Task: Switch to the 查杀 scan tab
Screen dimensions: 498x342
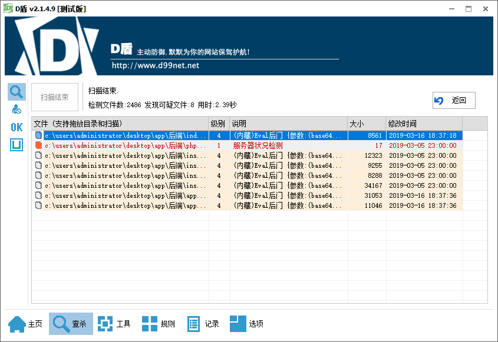Action: tap(71, 324)
